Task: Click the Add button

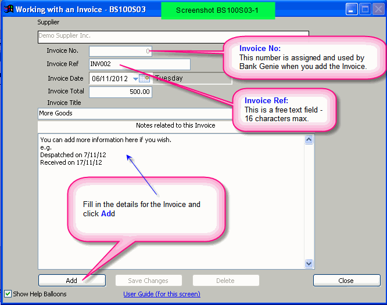Action: 71,281
